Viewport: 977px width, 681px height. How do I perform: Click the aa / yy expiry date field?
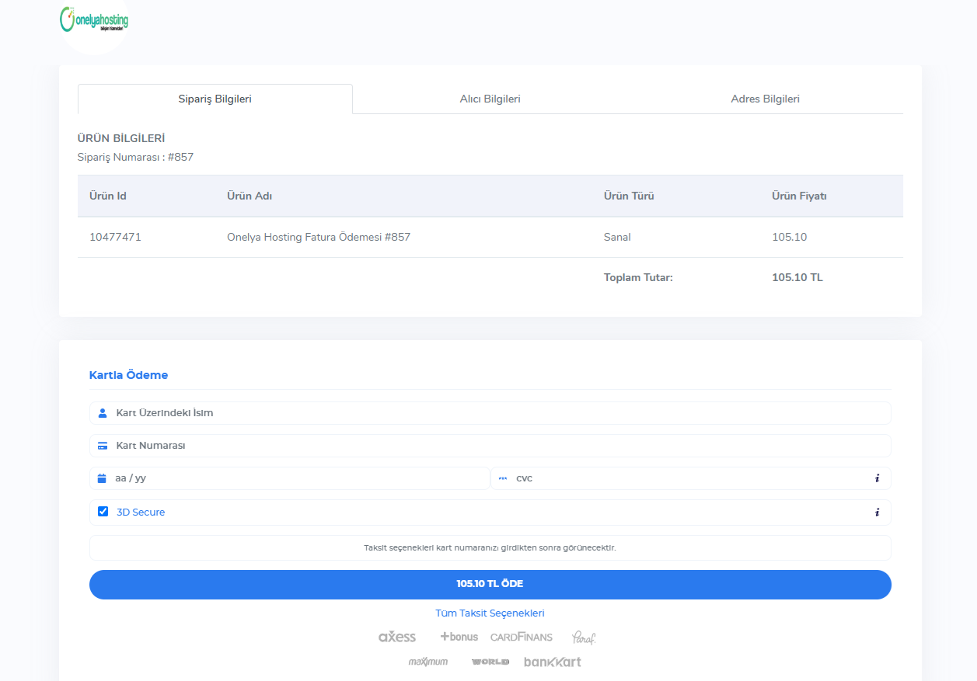(295, 478)
